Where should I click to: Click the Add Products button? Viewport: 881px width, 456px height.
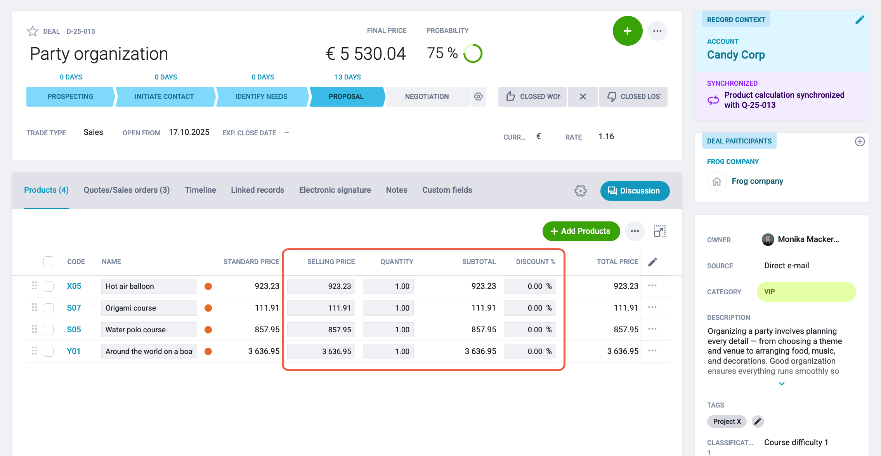coord(581,231)
